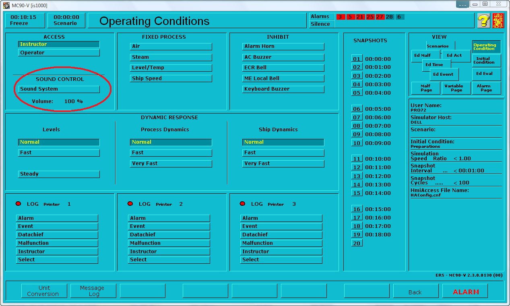Select snapshot 05 from the list

coord(357,93)
